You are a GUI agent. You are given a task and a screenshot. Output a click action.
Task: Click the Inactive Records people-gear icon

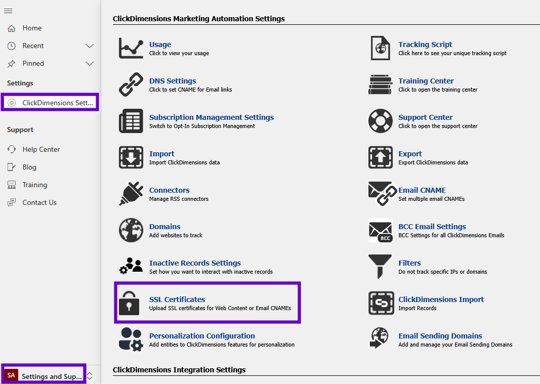coord(131,266)
